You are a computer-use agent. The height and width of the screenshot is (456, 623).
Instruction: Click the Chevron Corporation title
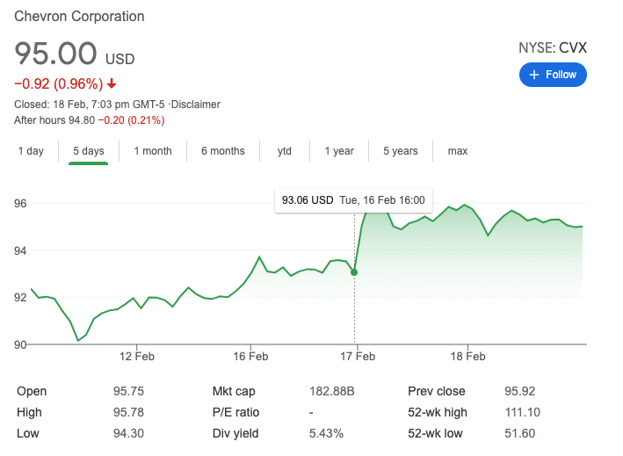click(80, 17)
